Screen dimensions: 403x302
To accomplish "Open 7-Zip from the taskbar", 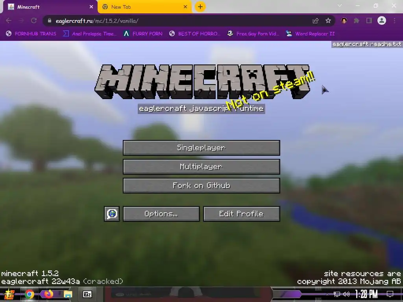I will (87, 294).
